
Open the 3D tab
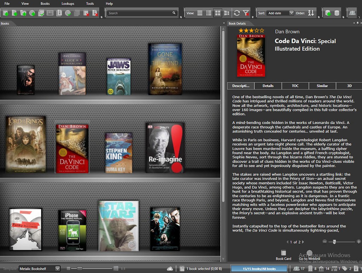coord(349,86)
